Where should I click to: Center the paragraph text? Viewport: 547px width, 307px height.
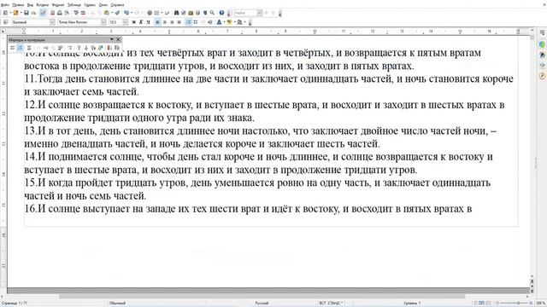point(165,22)
